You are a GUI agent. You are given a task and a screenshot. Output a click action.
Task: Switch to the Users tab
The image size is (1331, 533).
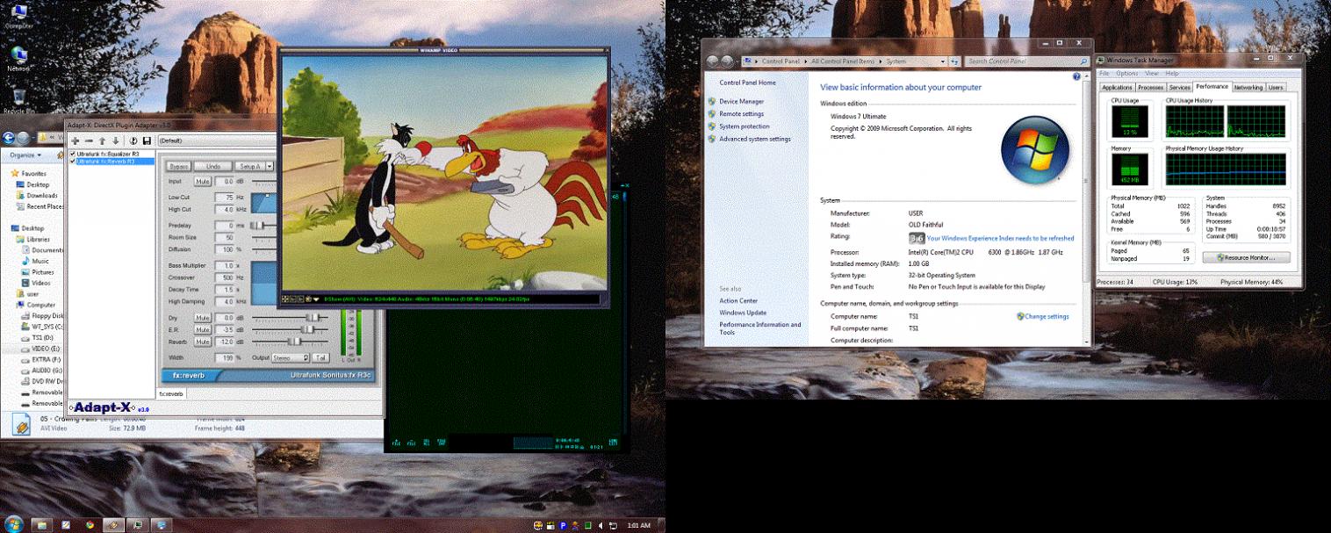(x=1276, y=87)
